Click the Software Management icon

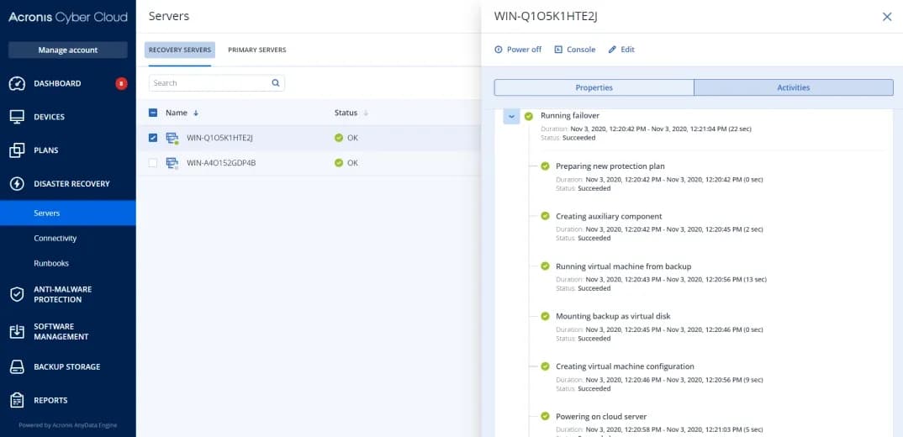point(17,331)
